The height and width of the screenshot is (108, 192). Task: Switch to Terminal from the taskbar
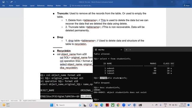[x=140, y=105]
